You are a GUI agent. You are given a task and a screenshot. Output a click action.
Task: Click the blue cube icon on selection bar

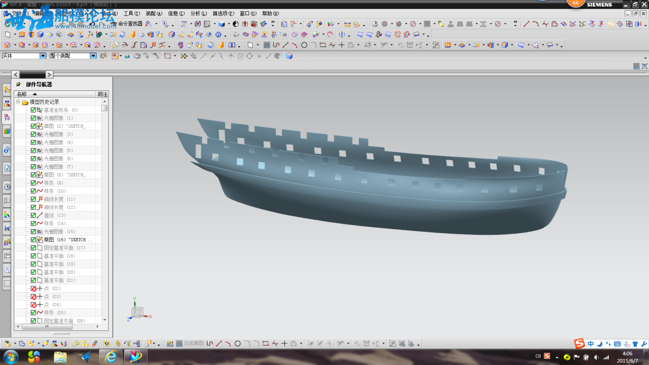[x=289, y=56]
